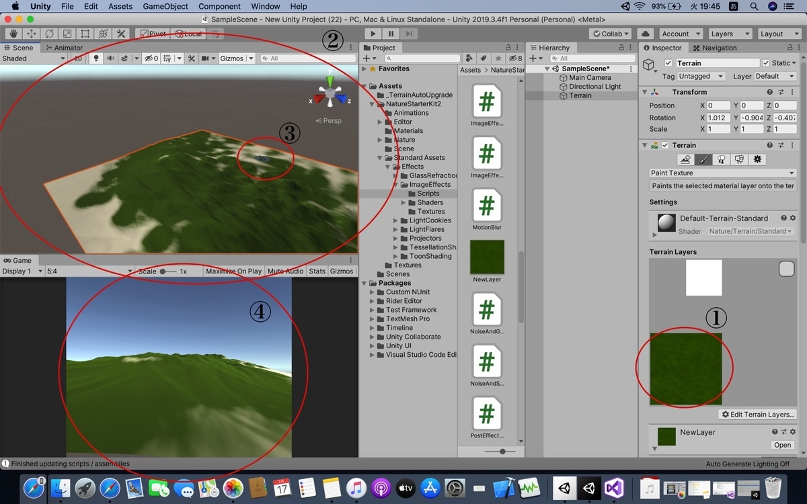Open the Layers dropdown in toolbar
Screen dimensions: 807x504
coord(730,34)
